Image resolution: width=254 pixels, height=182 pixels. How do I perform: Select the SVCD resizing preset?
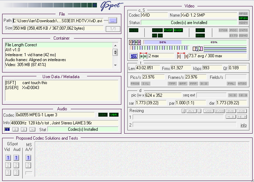click(x=219, y=111)
